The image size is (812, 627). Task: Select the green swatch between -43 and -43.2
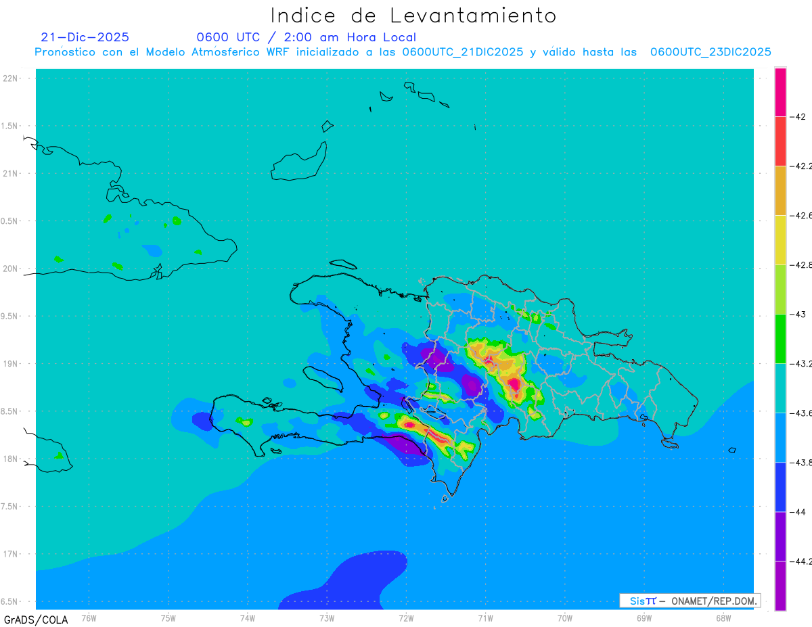pos(780,339)
